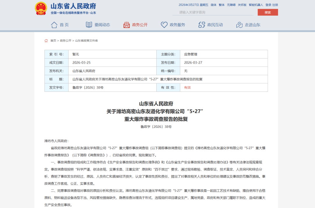Click the 政民互动 interaction icon
The image size is (315, 208).
202,25
